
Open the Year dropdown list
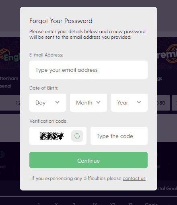click(129, 102)
